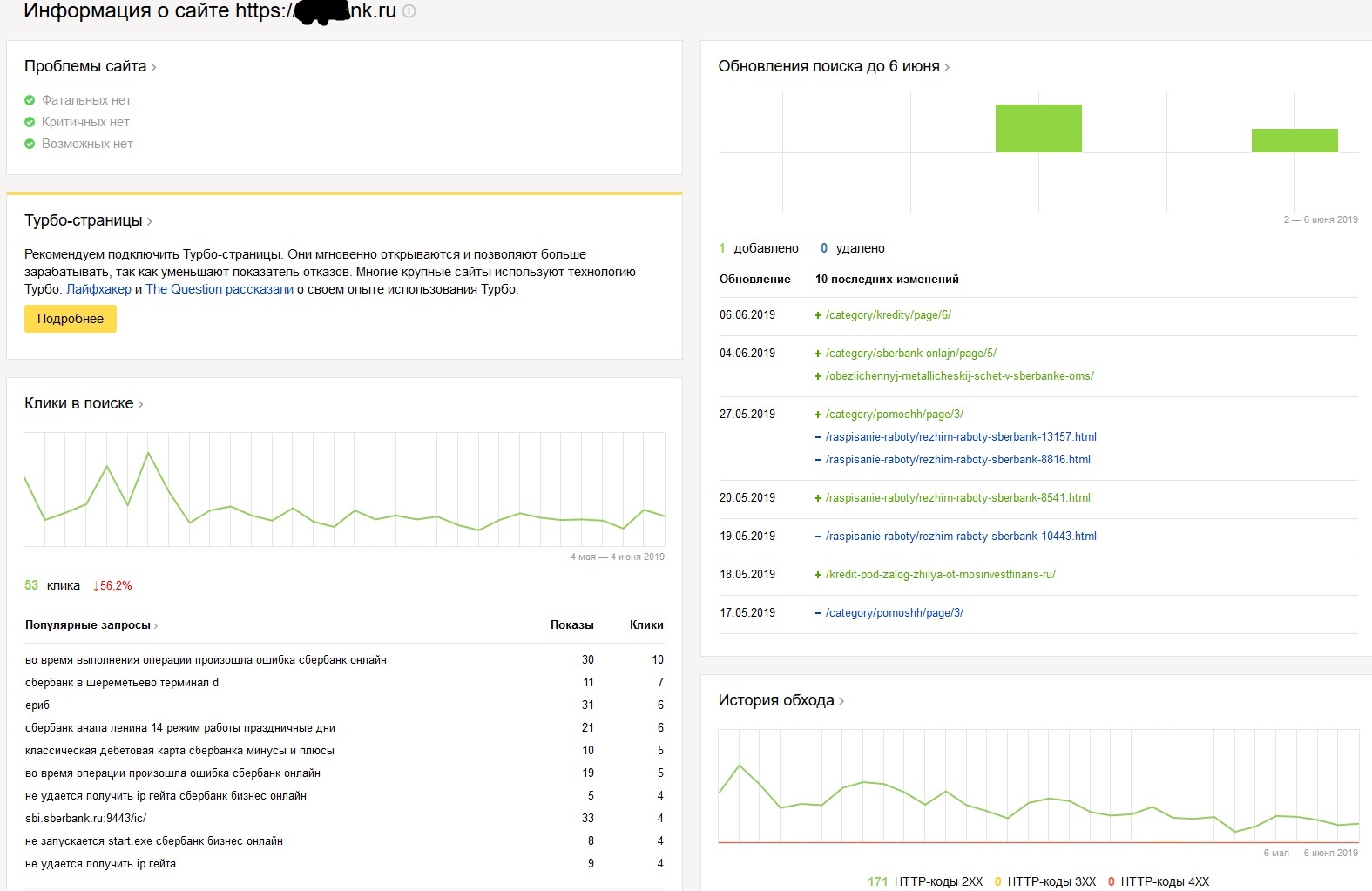
Task: Open /category/kredity/page/6/ link
Action: [x=888, y=315]
